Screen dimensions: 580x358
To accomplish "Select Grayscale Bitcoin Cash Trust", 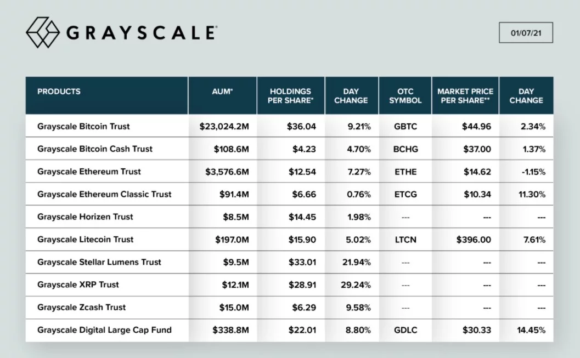I will pos(95,149).
